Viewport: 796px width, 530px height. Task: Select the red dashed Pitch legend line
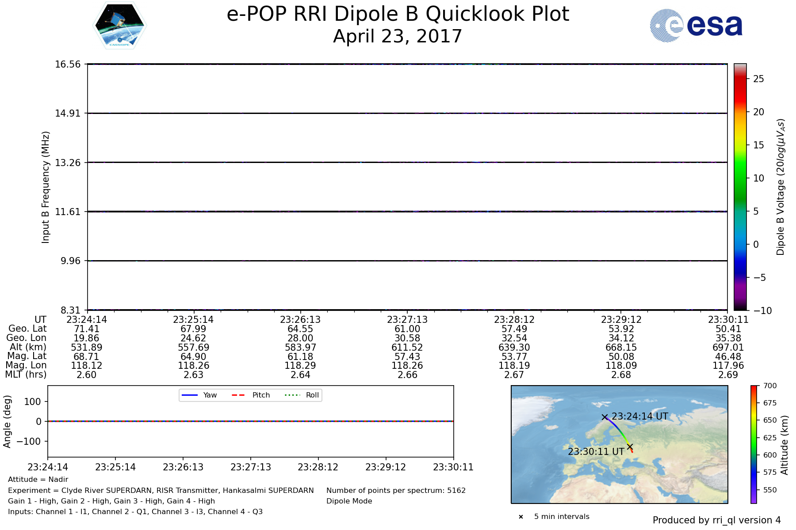(x=238, y=395)
